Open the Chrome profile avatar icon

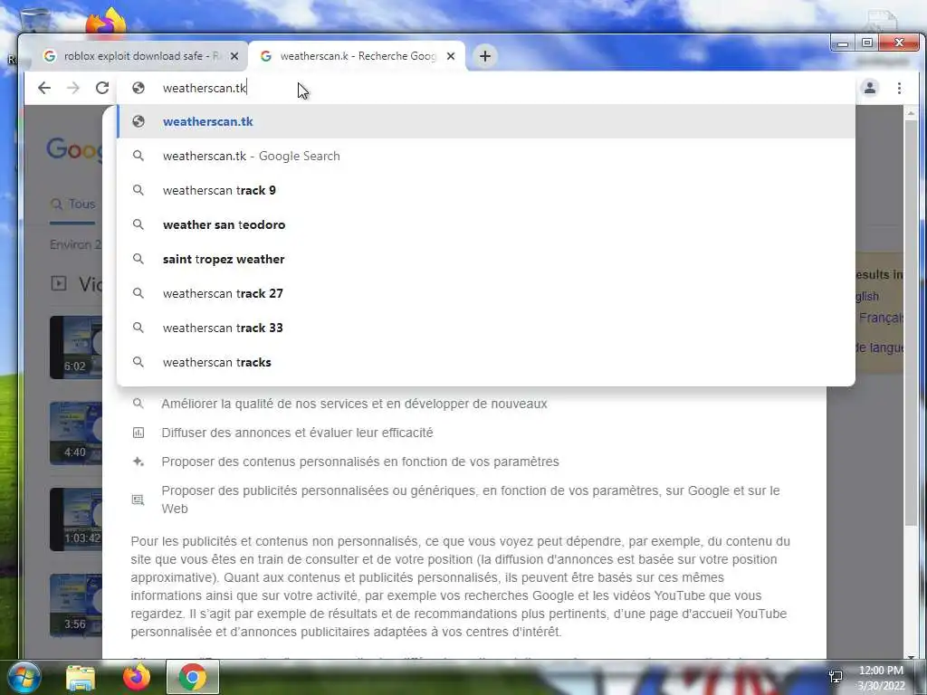tap(870, 88)
